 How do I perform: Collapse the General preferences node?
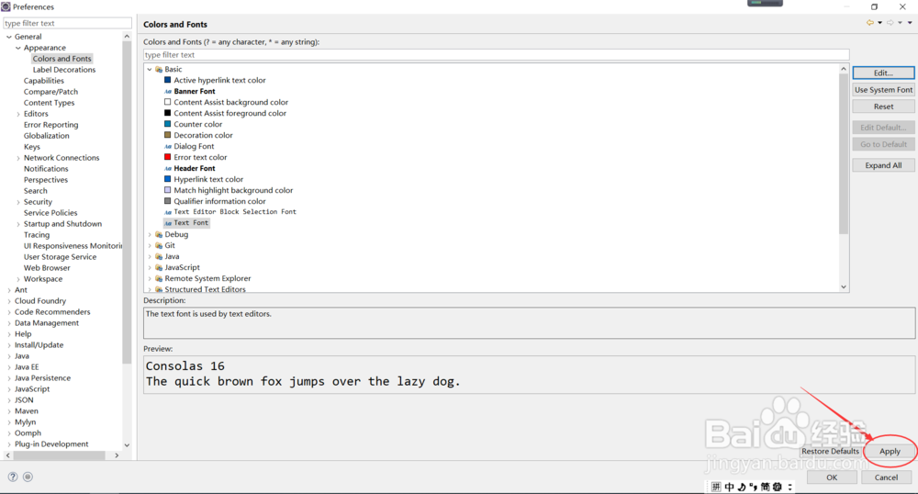[9, 37]
